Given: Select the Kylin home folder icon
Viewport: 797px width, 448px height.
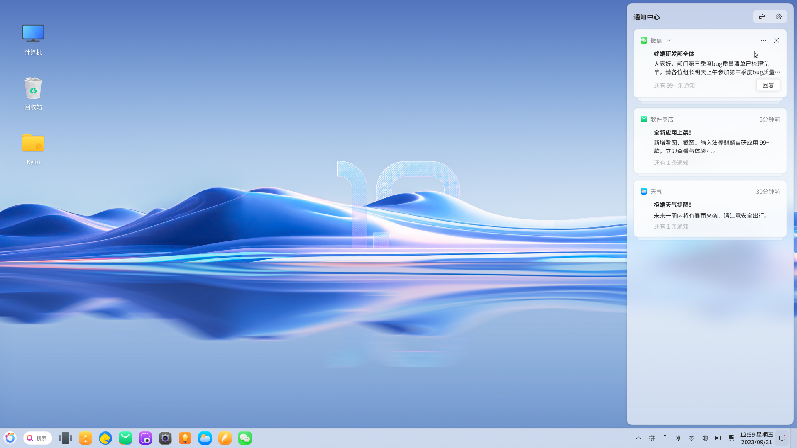Looking at the screenshot, I should click(33, 149).
